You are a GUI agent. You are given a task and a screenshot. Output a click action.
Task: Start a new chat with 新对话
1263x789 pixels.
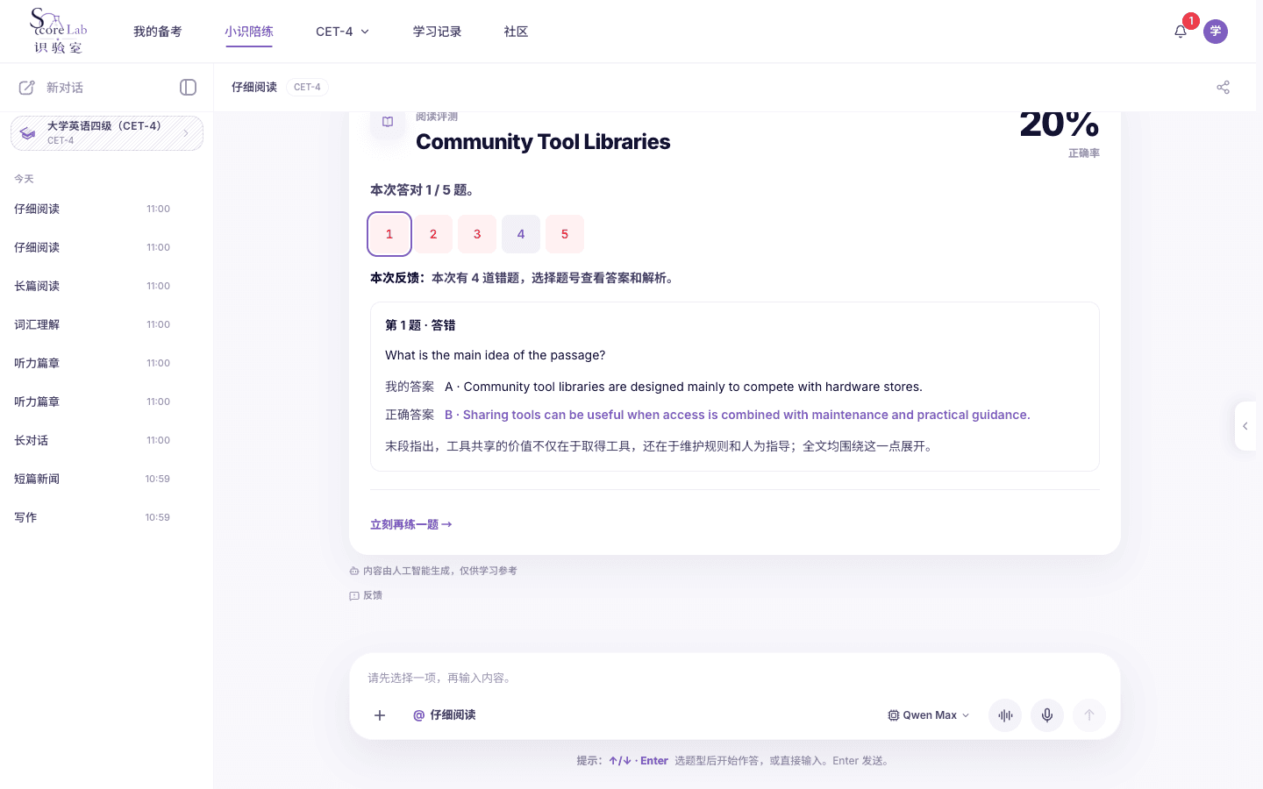tap(51, 88)
